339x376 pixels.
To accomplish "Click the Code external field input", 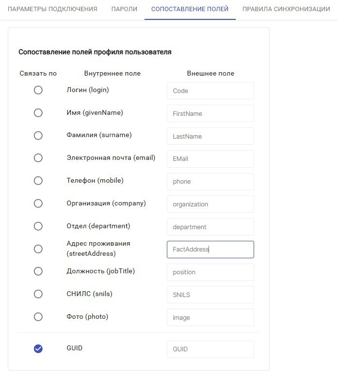I will 210,91.
